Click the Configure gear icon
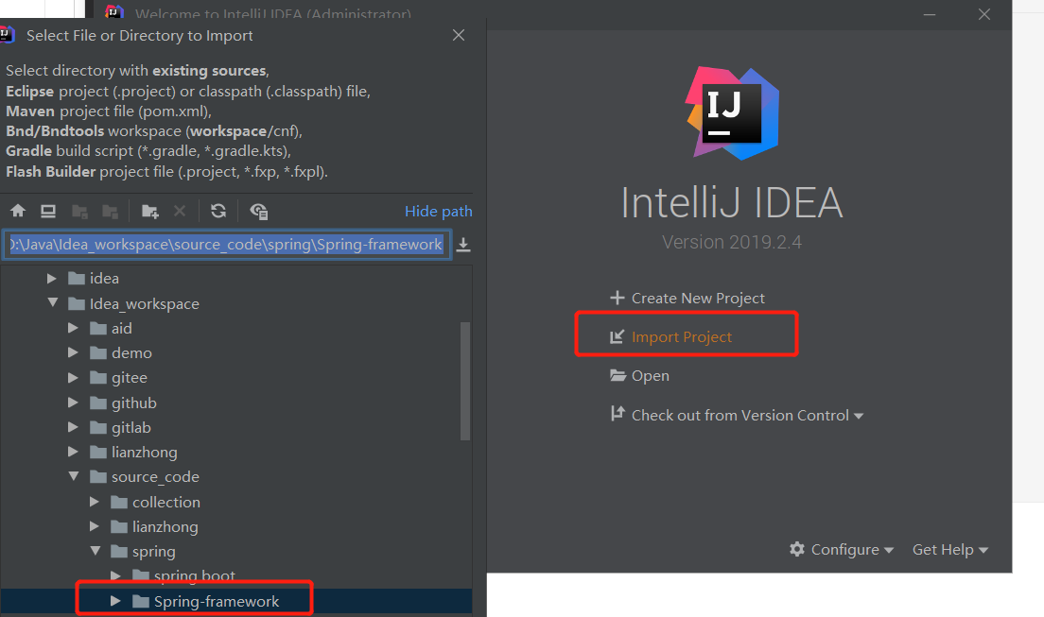1044x617 pixels. point(797,549)
